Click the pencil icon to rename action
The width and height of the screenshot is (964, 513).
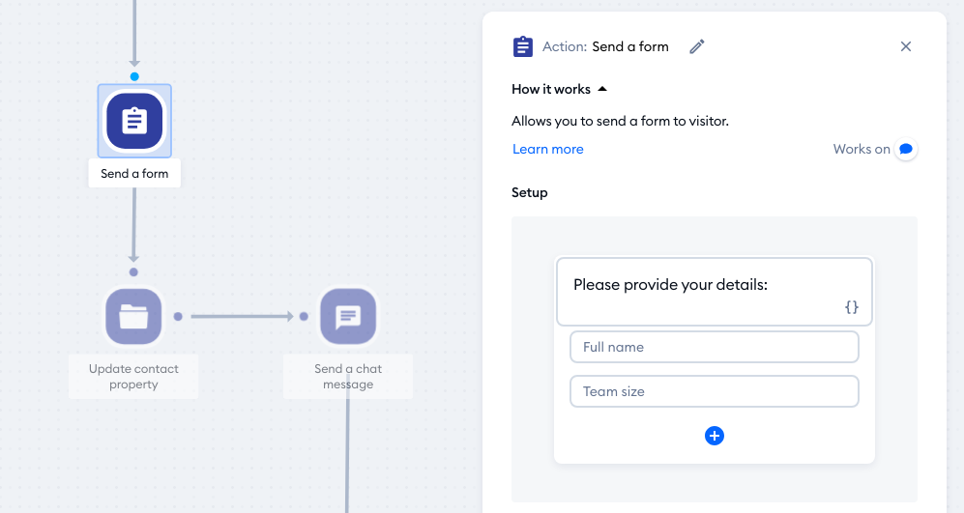click(697, 46)
